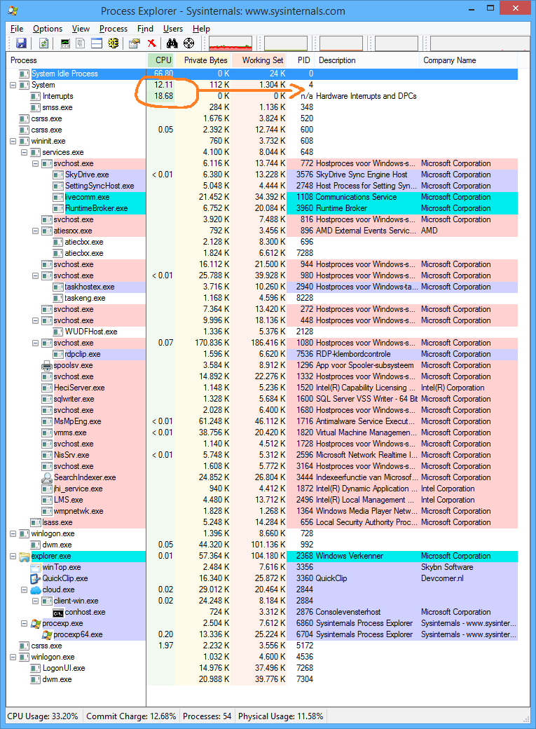This screenshot has height=729, width=536.
Task: Click the Process Explorer title bar icon
Action: [x=13, y=11]
